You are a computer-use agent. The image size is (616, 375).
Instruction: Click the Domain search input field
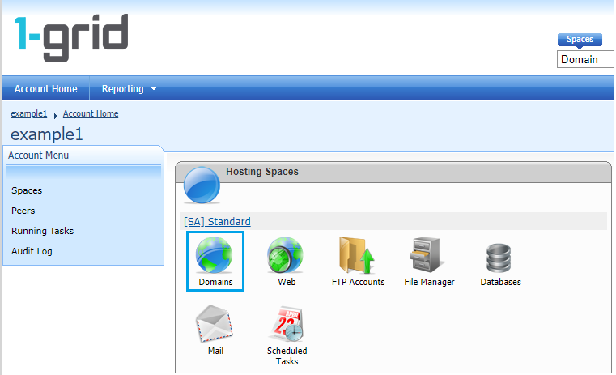point(586,59)
